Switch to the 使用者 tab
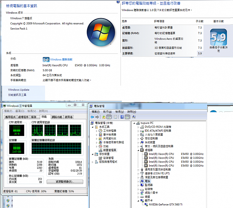This screenshot has height=208, width=233. (x=69, y=117)
